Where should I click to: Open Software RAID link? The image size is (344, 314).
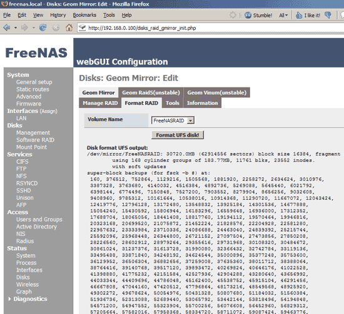35,140
